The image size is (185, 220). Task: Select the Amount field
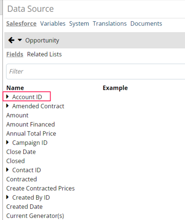(18, 115)
